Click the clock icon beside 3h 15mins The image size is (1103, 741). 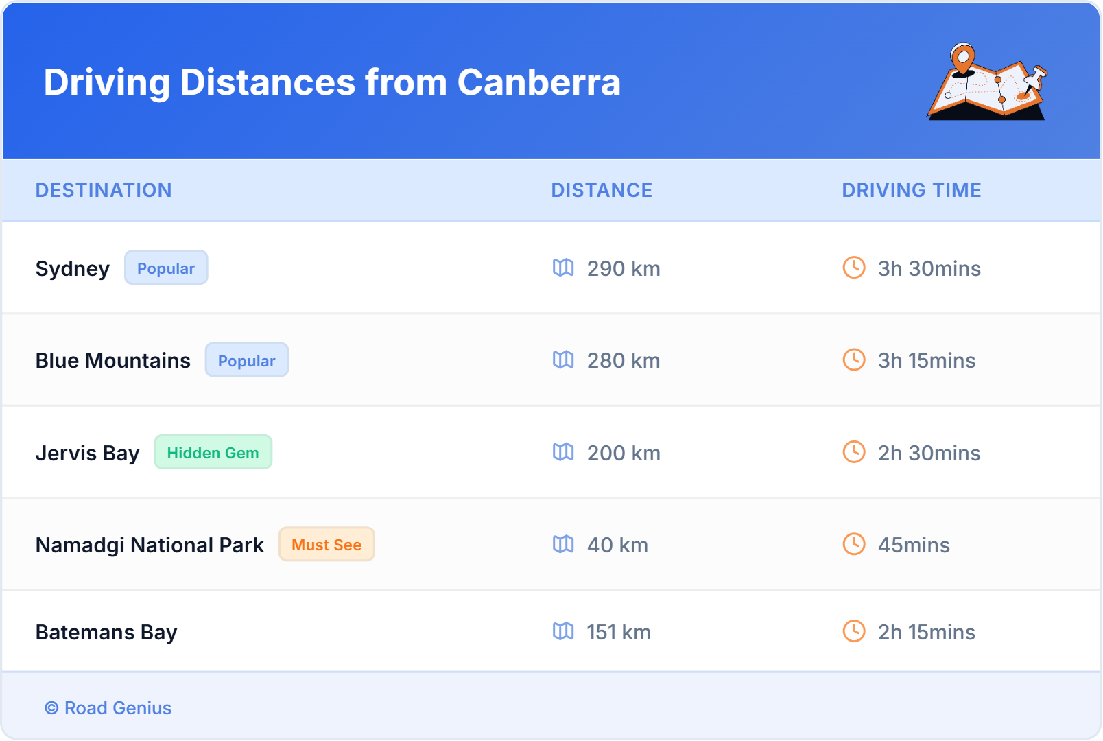pyautogui.click(x=853, y=360)
